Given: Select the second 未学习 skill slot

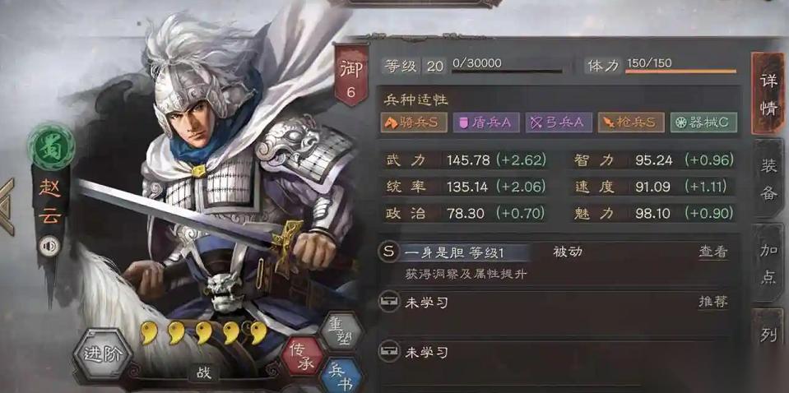Looking at the screenshot, I should coord(554,352).
